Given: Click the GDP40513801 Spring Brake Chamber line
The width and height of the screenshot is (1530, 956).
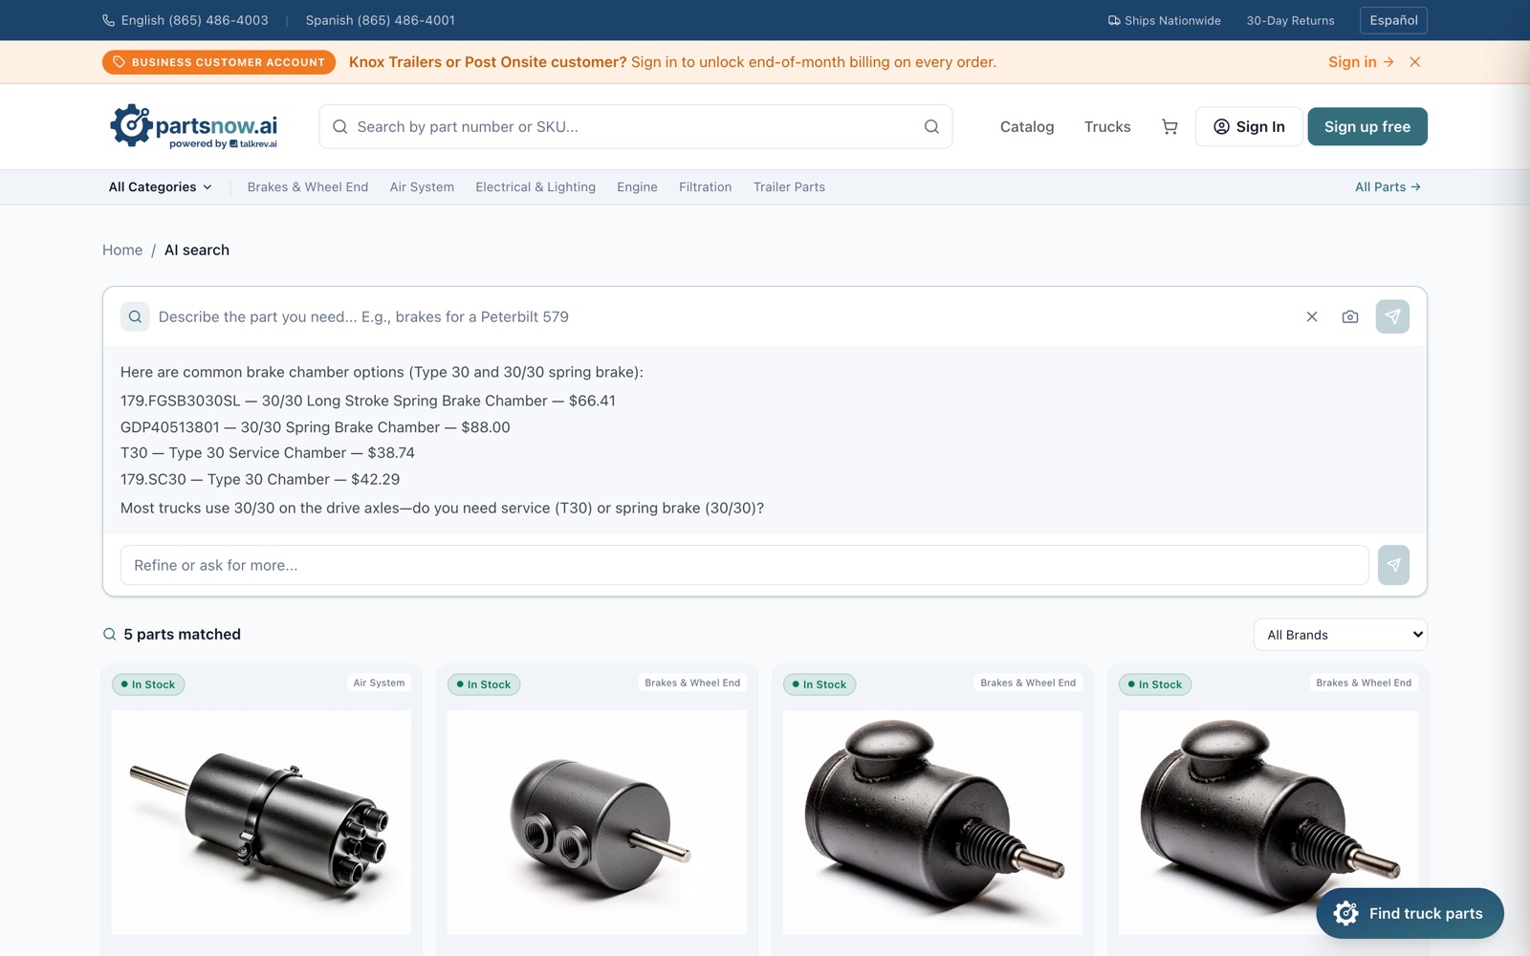Looking at the screenshot, I should tap(316, 427).
